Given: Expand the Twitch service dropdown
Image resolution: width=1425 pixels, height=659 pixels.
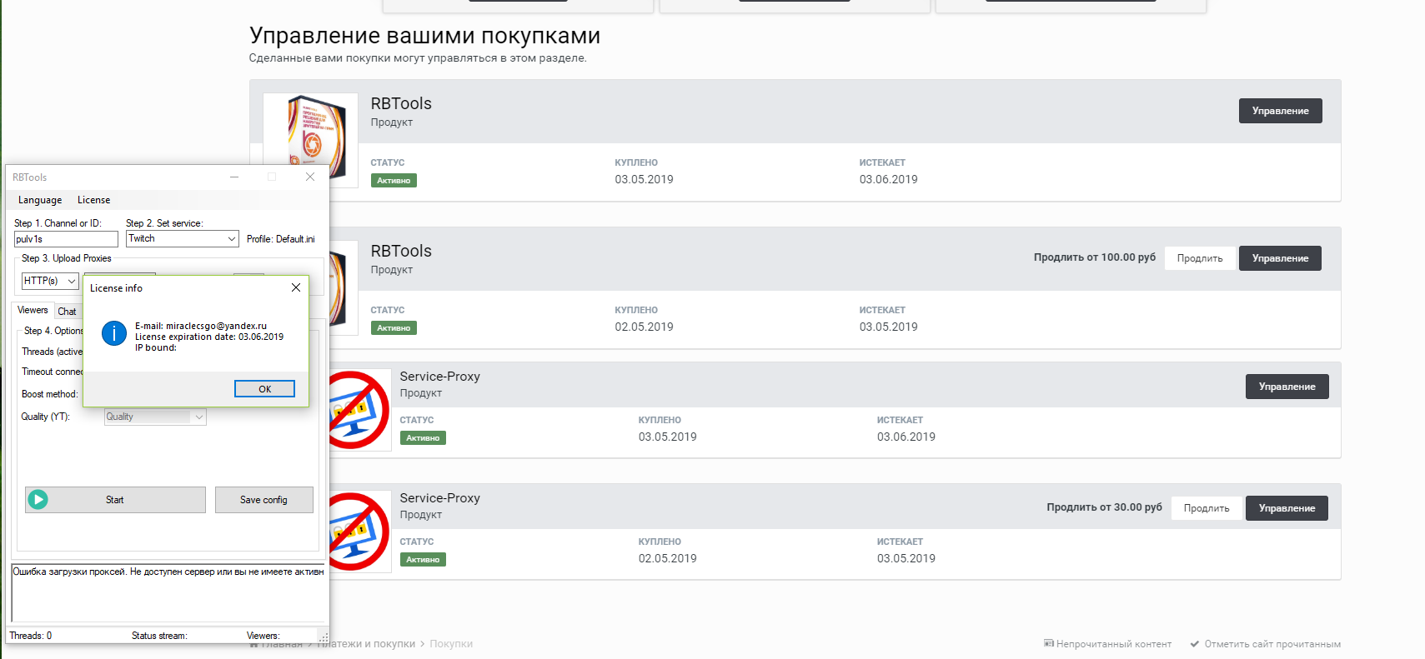Looking at the screenshot, I should 231,239.
